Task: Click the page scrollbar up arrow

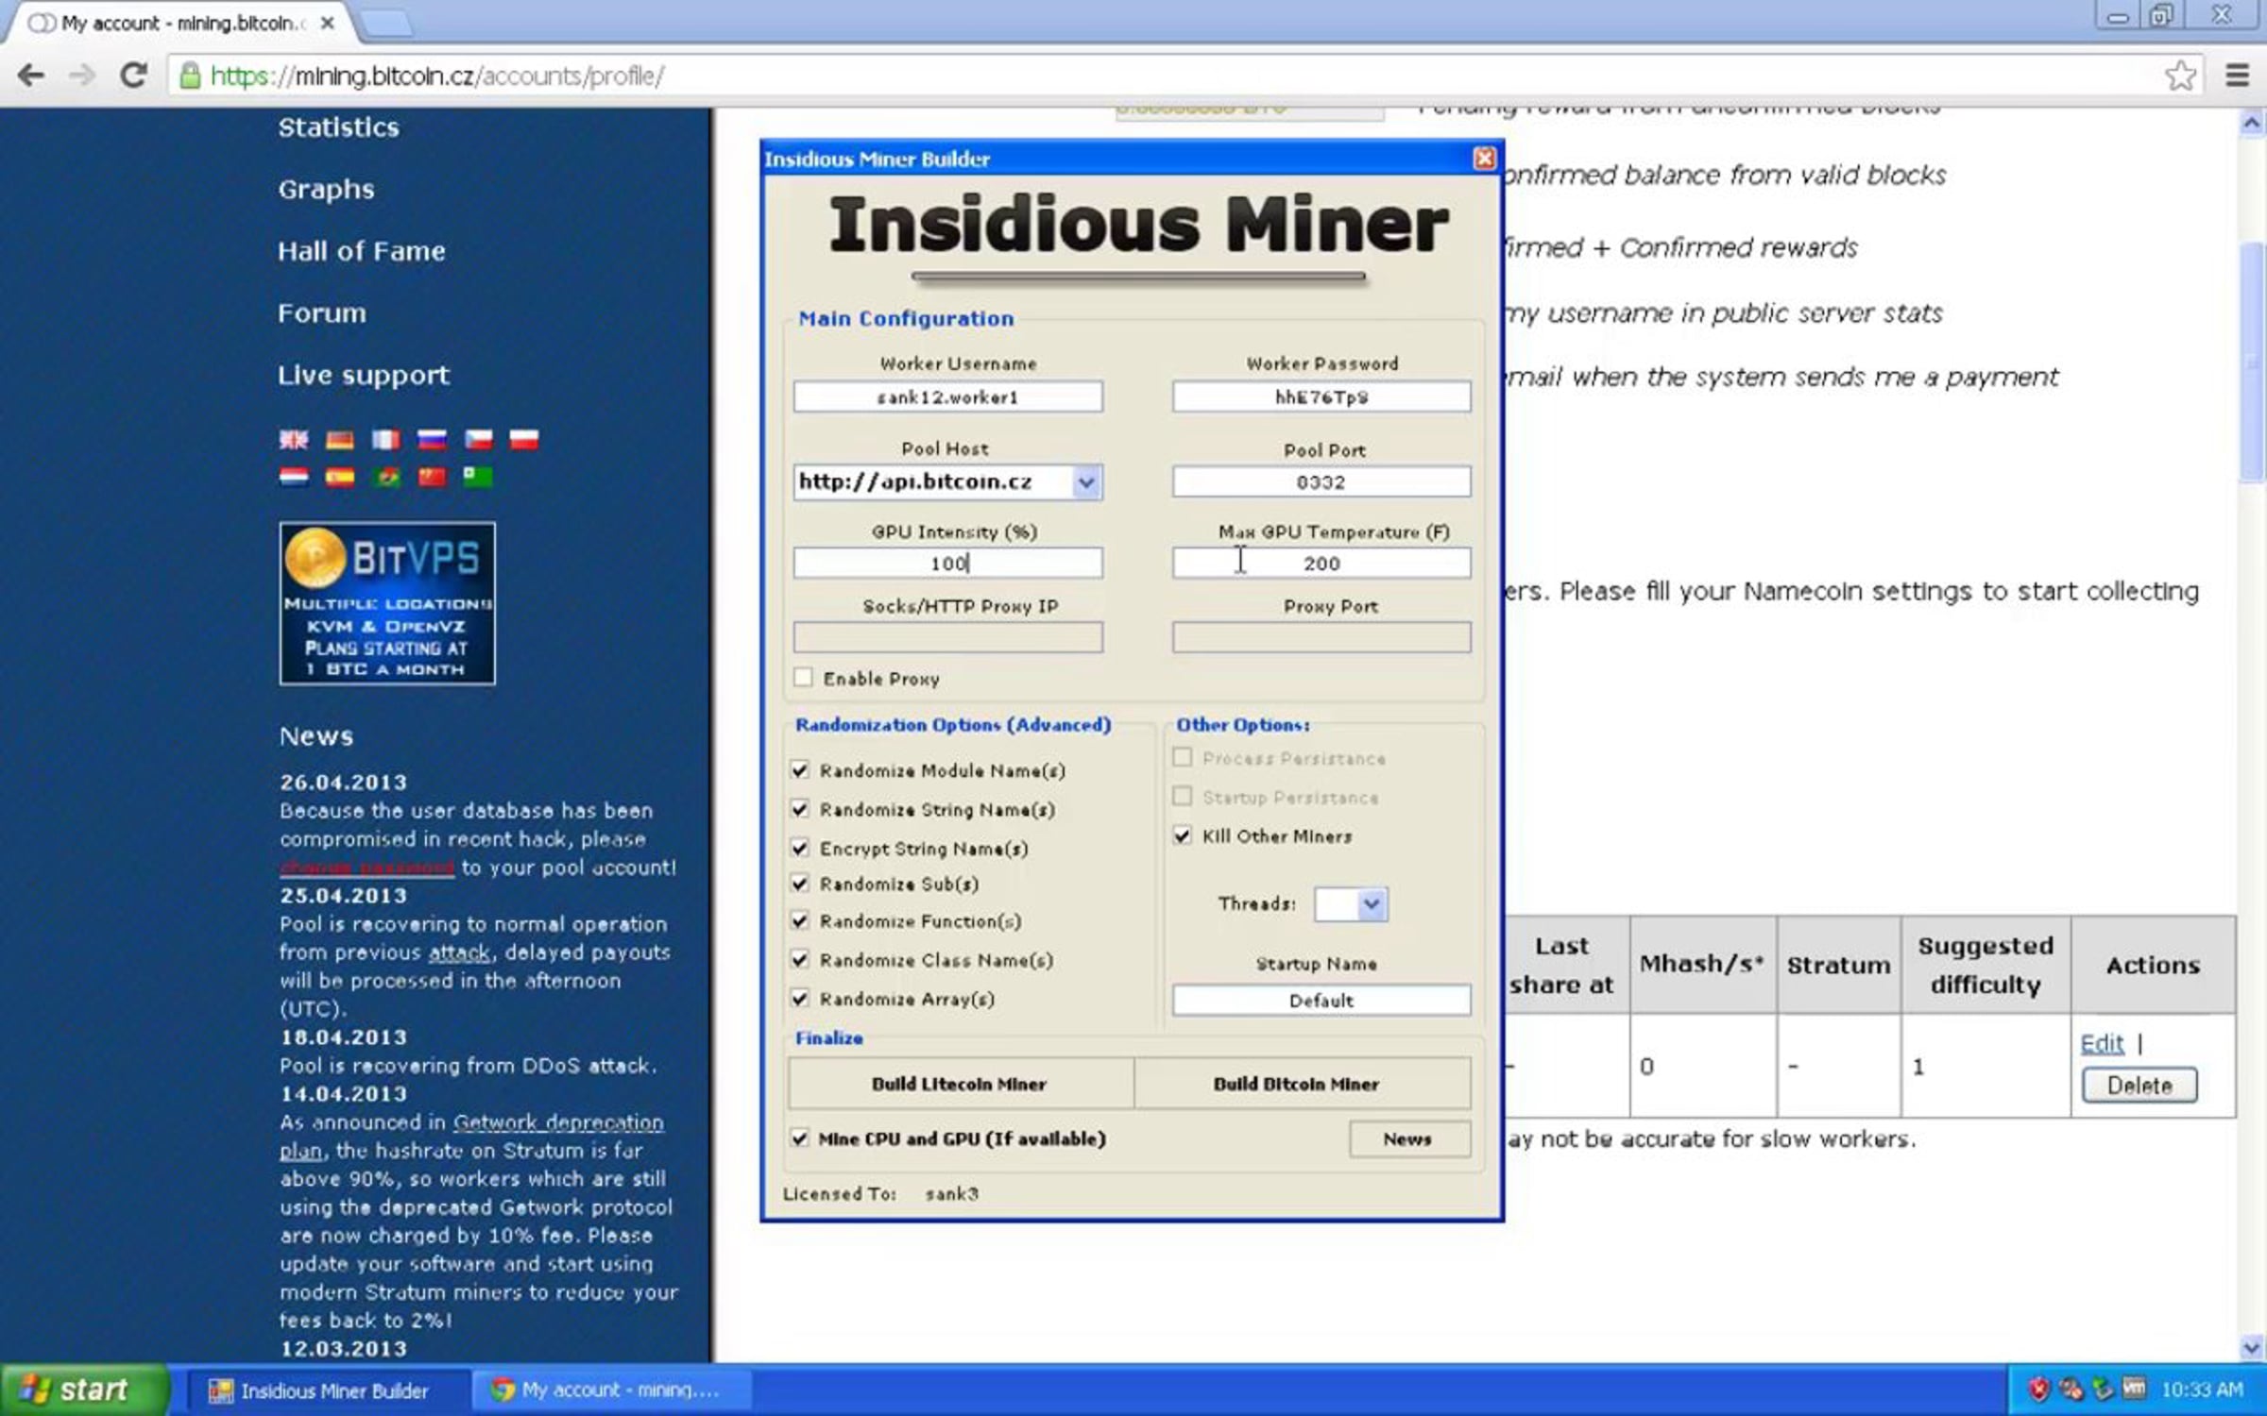Action: point(2251,123)
